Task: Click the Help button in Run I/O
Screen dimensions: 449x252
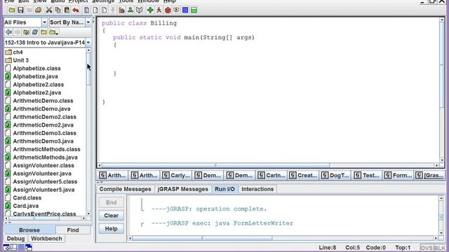Action: 111,229
